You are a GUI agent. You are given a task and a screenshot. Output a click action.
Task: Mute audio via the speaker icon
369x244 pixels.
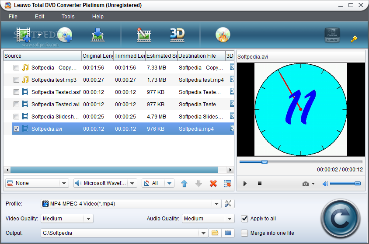coord(325,184)
